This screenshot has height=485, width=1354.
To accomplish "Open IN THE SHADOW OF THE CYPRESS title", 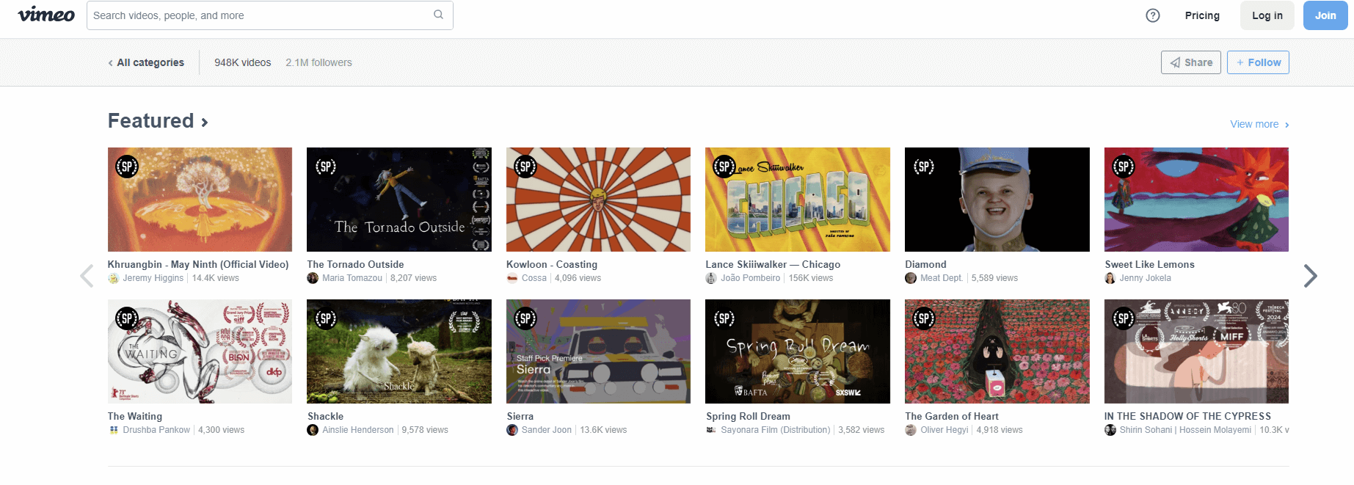I will coord(1187,416).
